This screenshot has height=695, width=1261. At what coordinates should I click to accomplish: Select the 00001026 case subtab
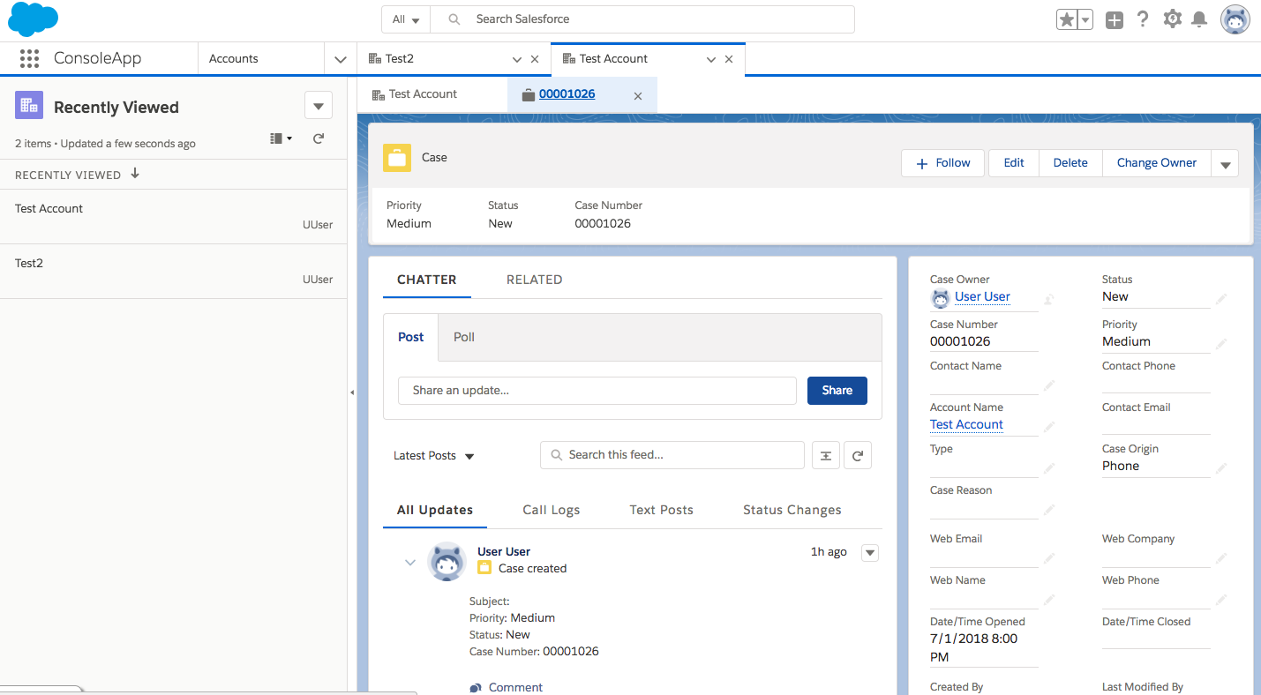pos(567,94)
